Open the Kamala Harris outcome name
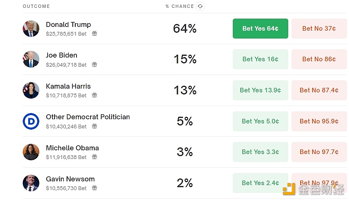Screen dimensions: 349x200 click(68, 86)
